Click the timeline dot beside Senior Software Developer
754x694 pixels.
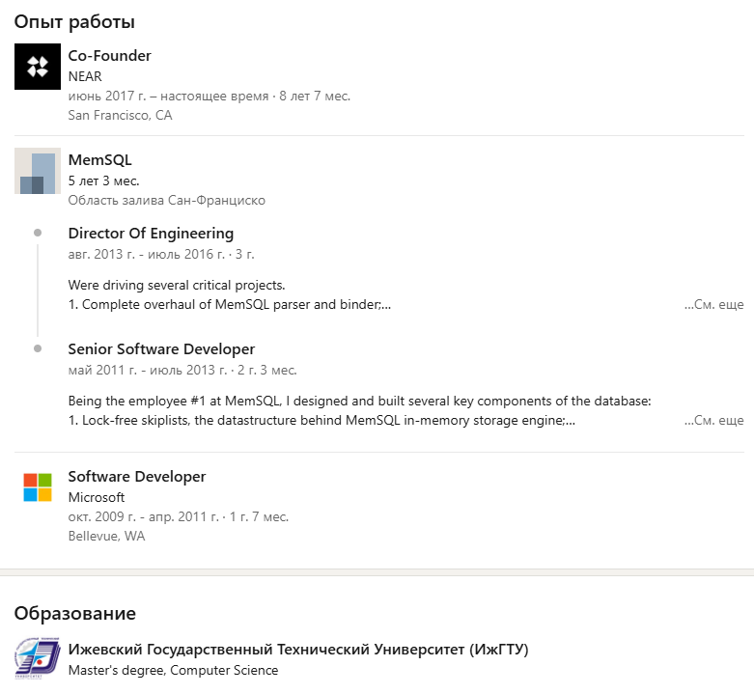click(38, 348)
